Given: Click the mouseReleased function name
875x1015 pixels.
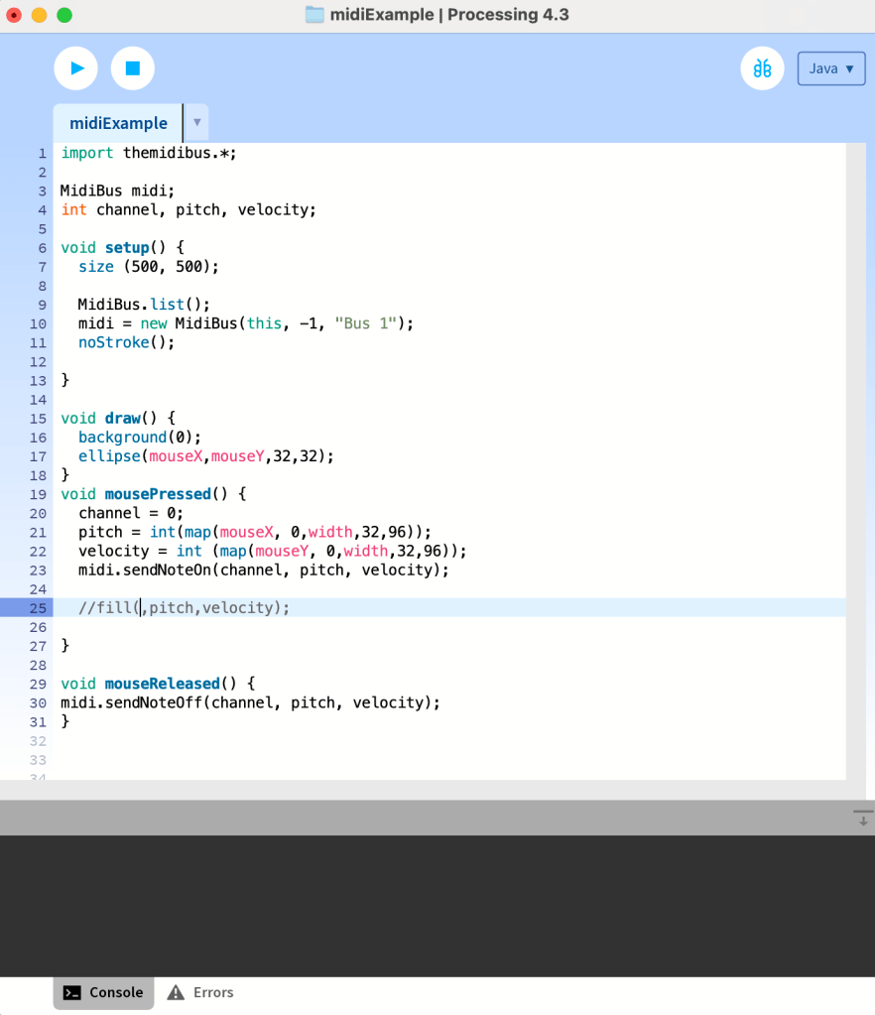Looking at the screenshot, I should (x=162, y=684).
